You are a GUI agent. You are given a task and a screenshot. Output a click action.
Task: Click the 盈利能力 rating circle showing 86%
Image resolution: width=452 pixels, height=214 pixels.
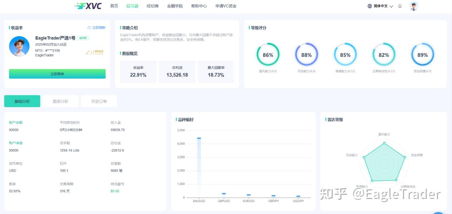(268, 55)
